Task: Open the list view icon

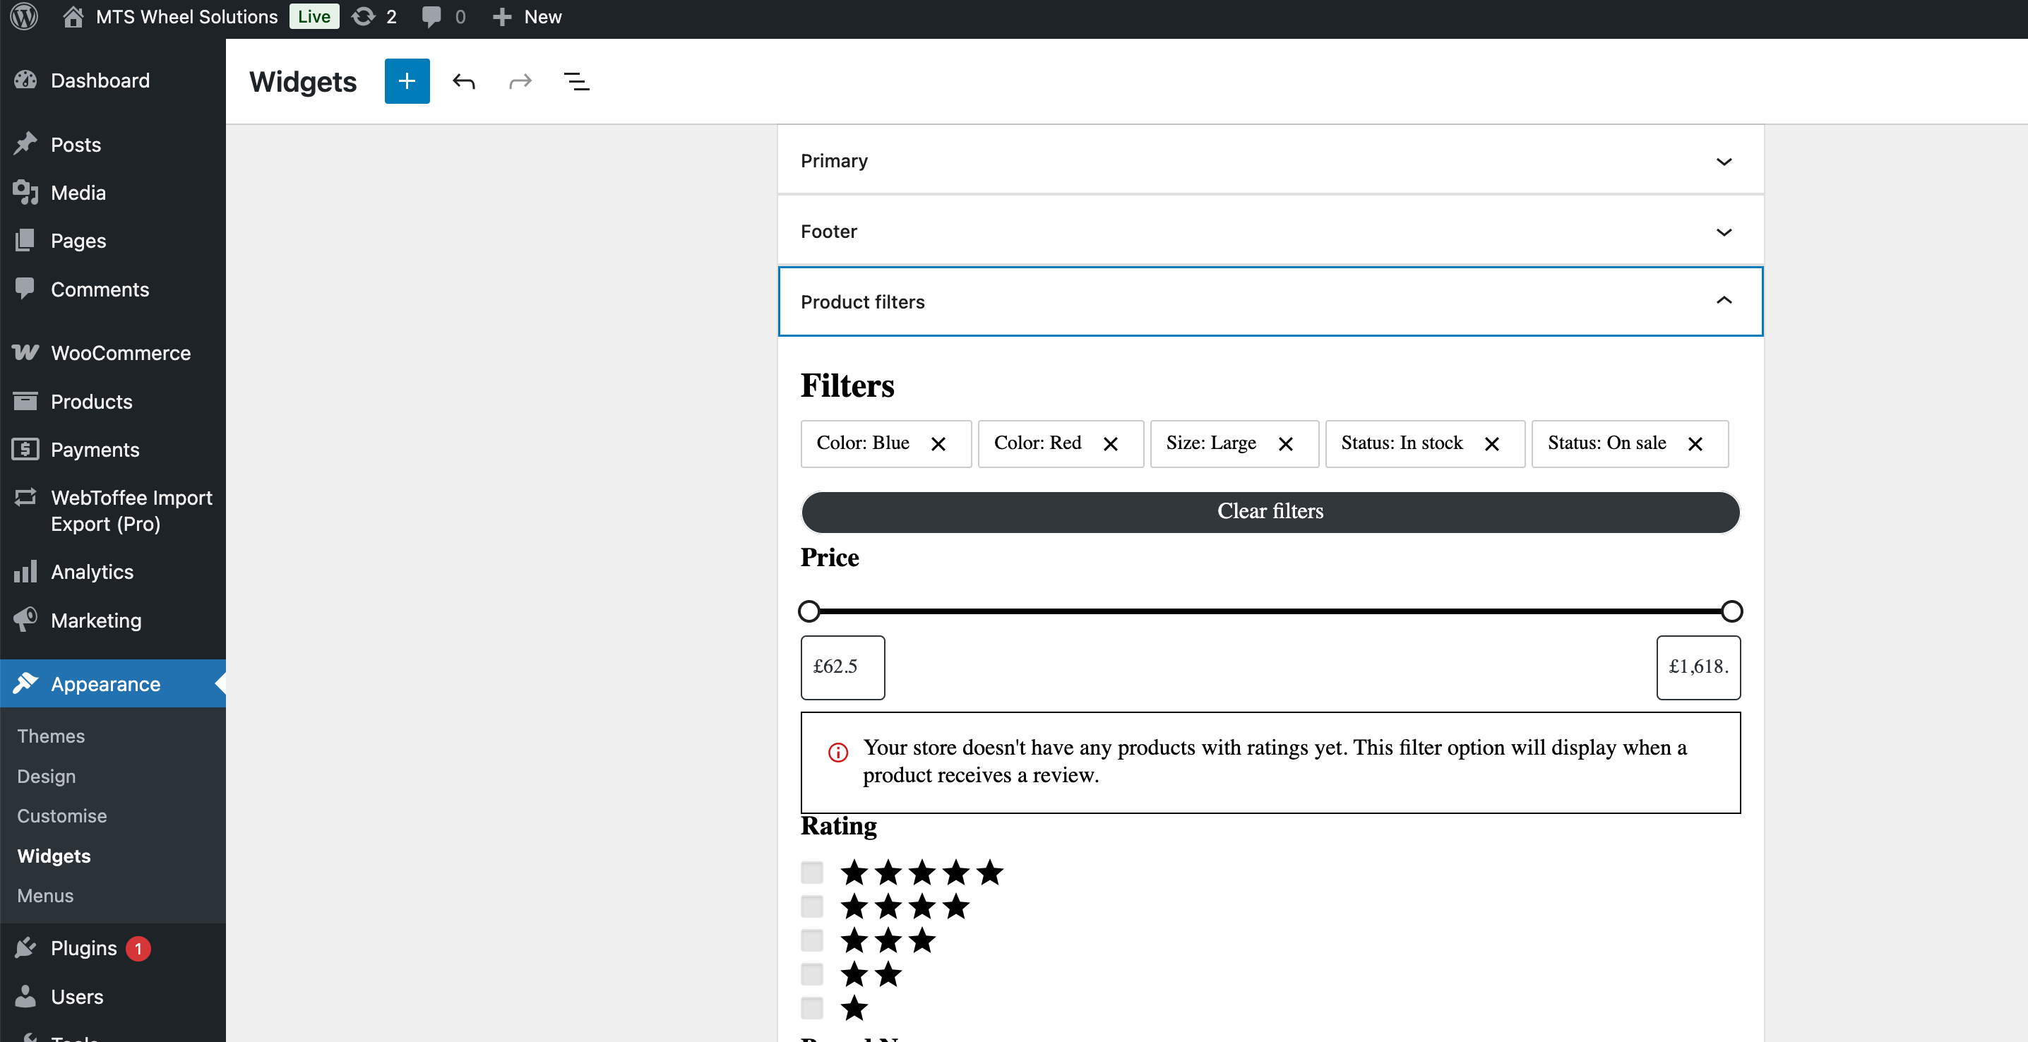Action: click(576, 81)
